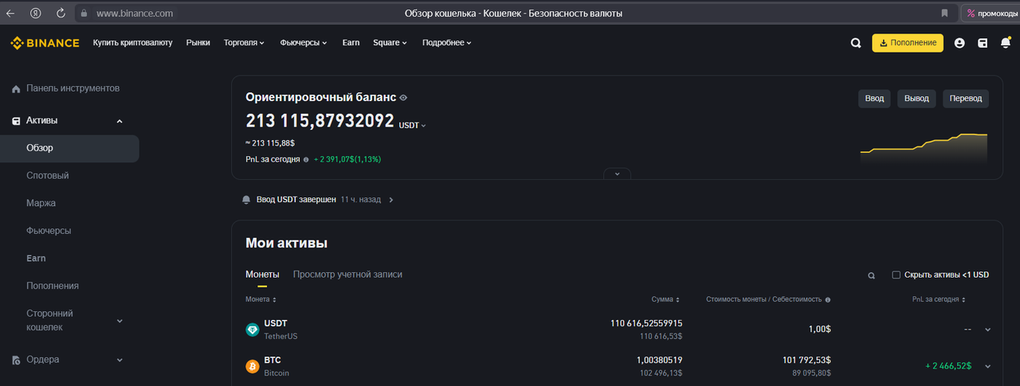This screenshot has height=386, width=1020.
Task: Click the Ввод button
Action: point(875,99)
